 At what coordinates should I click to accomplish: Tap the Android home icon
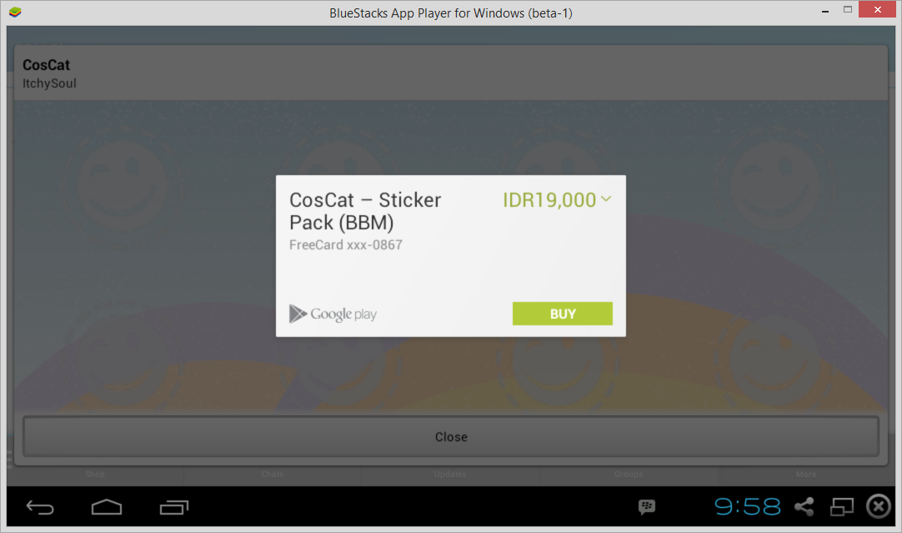point(107,507)
